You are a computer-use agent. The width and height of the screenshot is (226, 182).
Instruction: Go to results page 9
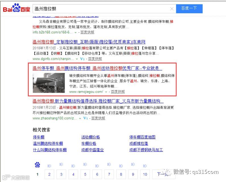click(133, 174)
